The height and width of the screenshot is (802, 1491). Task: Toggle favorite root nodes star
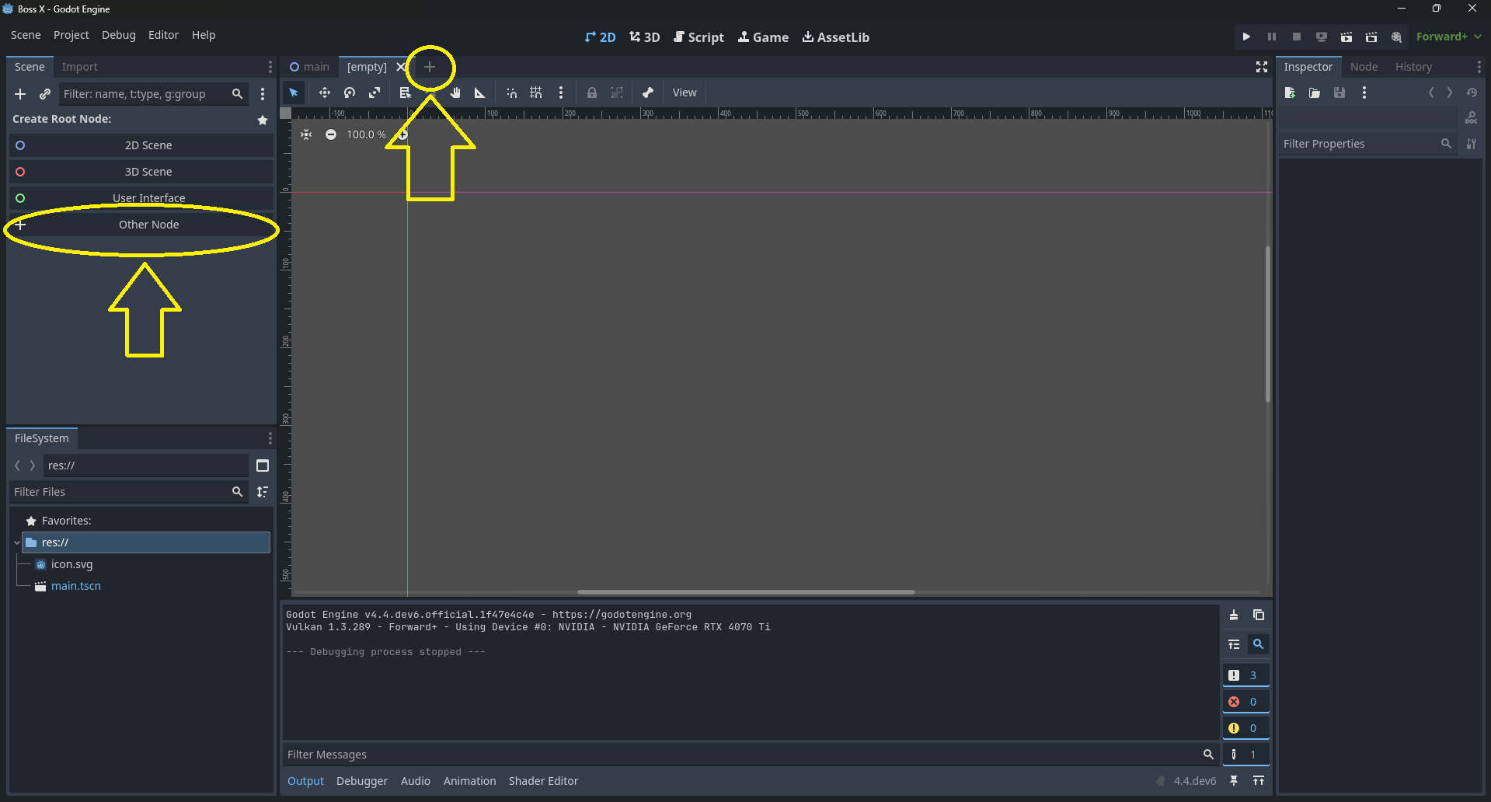[263, 120]
